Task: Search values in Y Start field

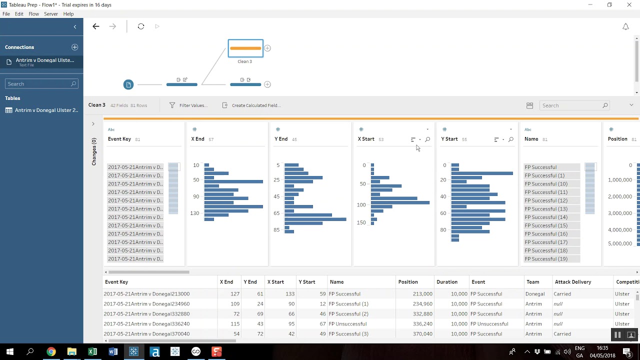Action: click(x=511, y=139)
